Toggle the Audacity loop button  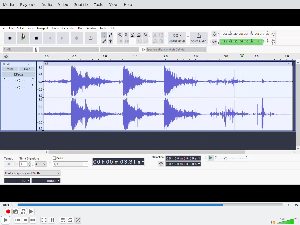point(91,38)
